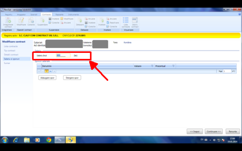Image resolution: width=242 pixels, height=151 pixels.
Task: Click the Page number input box
Action: [x=227, y=71]
